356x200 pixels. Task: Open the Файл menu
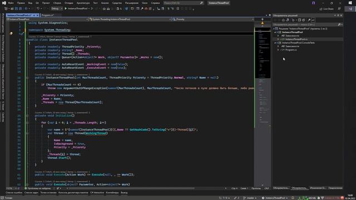[x=11, y=3]
